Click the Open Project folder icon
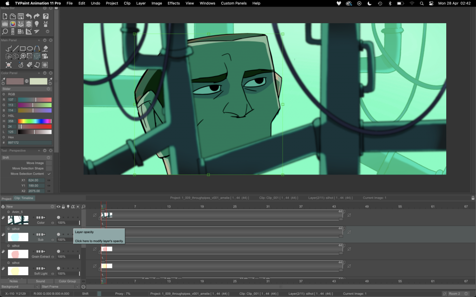476x297 pixels. point(13,16)
